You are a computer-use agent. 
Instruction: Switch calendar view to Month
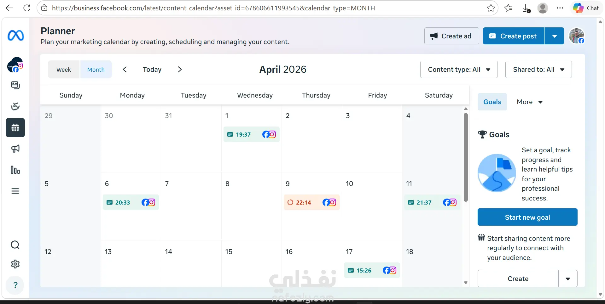(x=96, y=70)
